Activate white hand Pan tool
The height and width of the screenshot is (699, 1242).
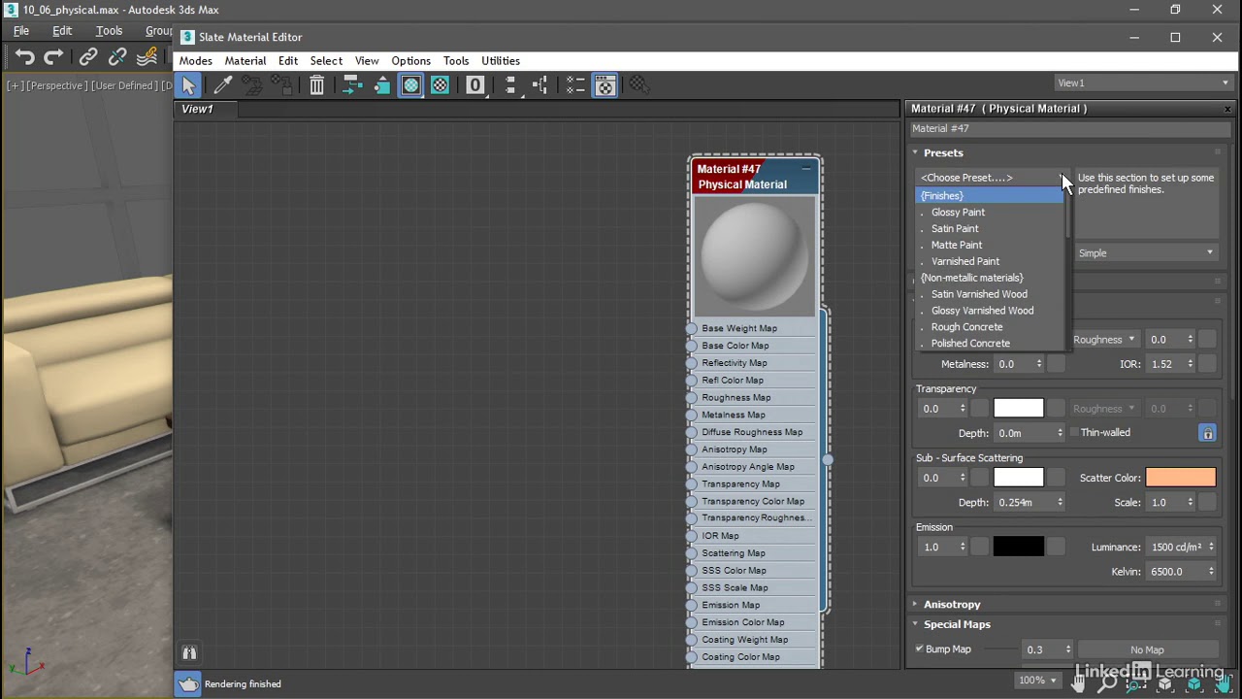(x=1078, y=683)
